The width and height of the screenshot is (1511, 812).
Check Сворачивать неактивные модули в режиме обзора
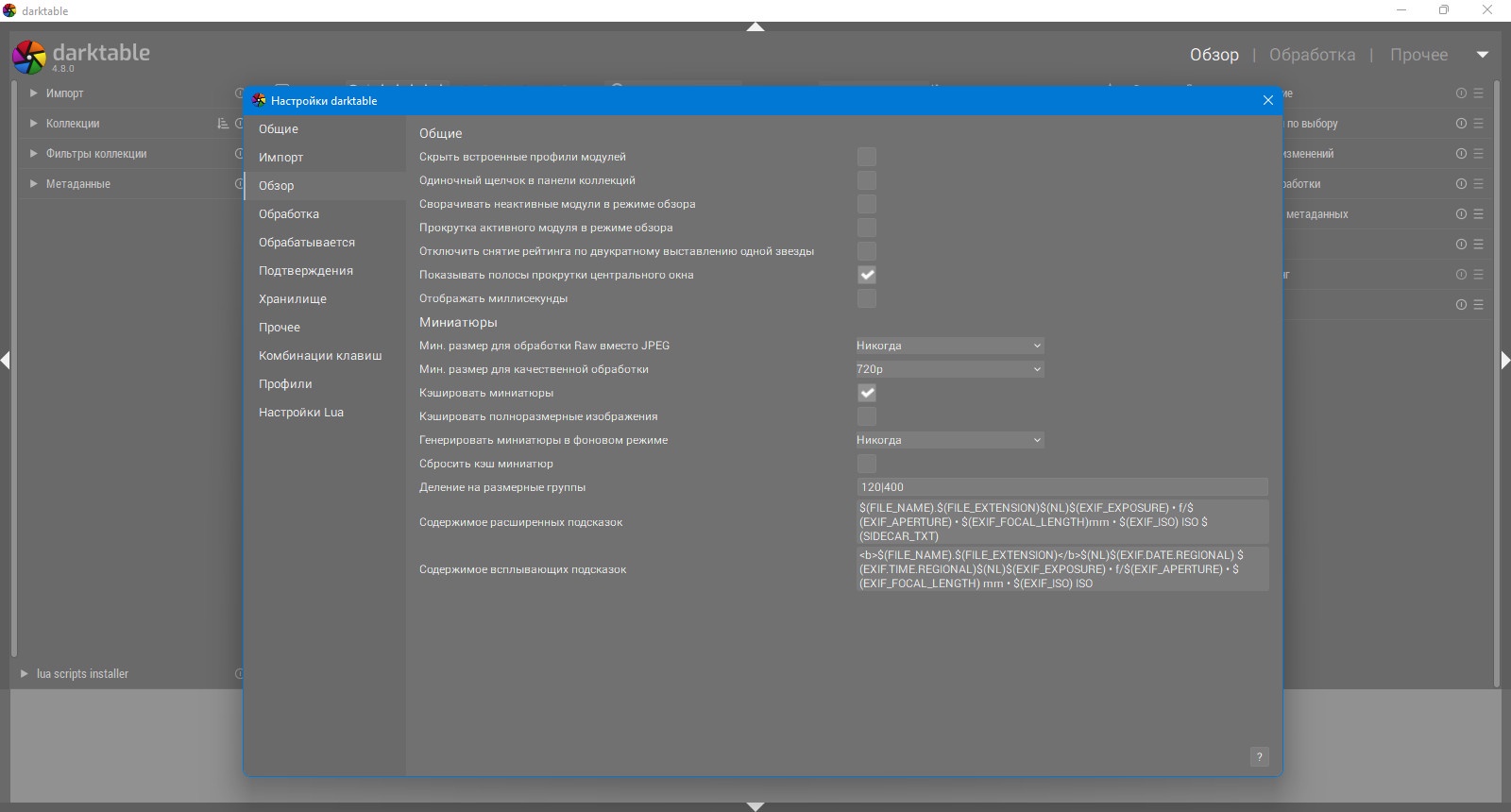(867, 204)
